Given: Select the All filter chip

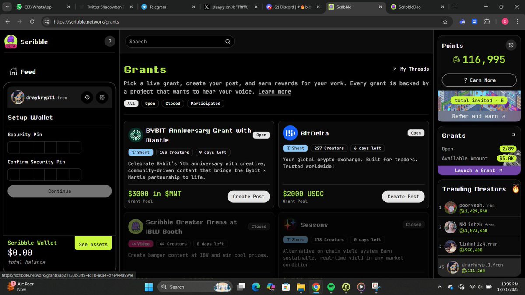Looking at the screenshot, I should [131, 104].
